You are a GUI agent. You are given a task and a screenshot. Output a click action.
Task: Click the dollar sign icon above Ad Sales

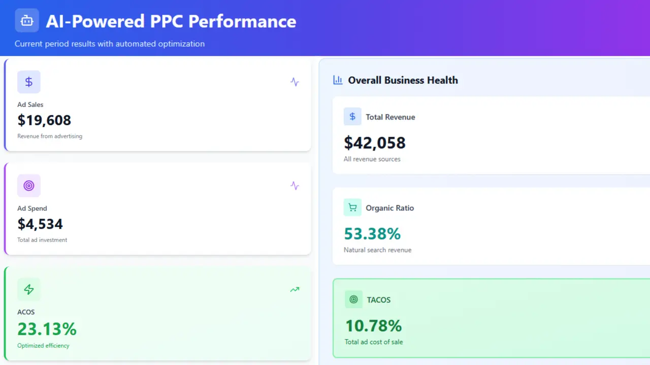29,82
